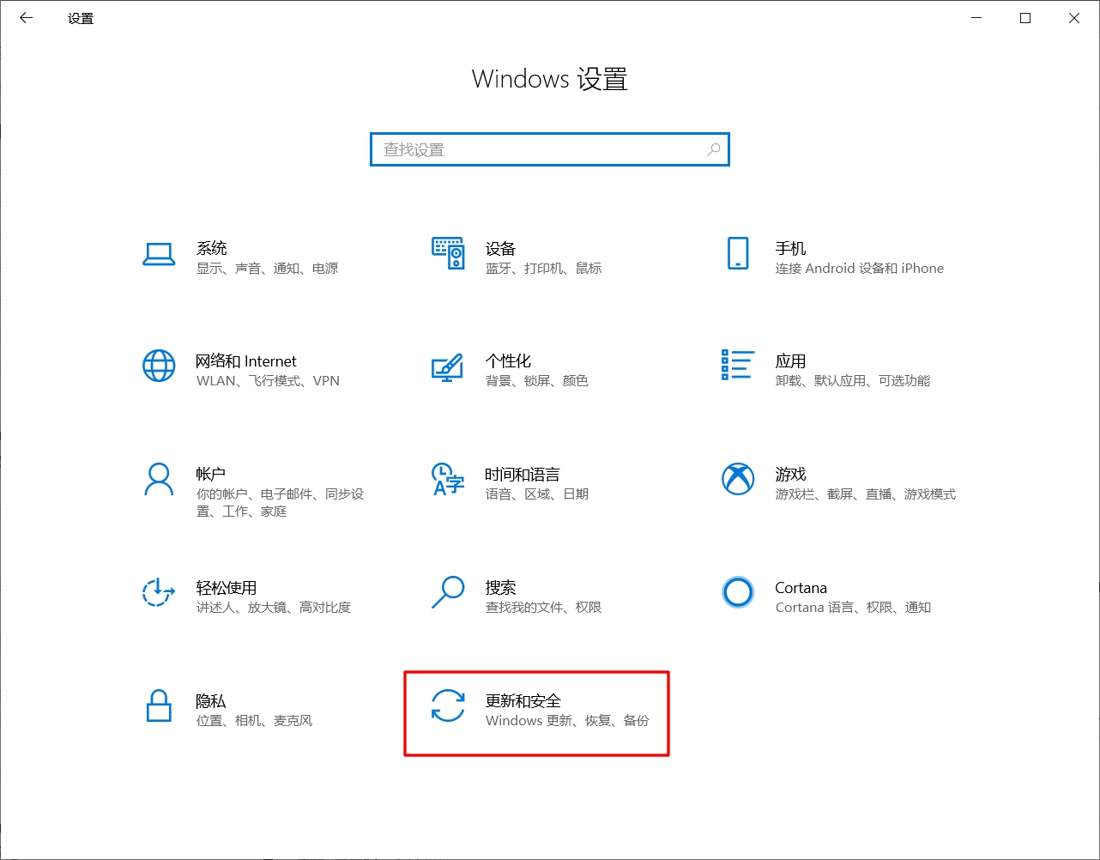Click 你的帐户、电子邮件、同步设置 description
Screen dimensions: 1100x860
281,503
